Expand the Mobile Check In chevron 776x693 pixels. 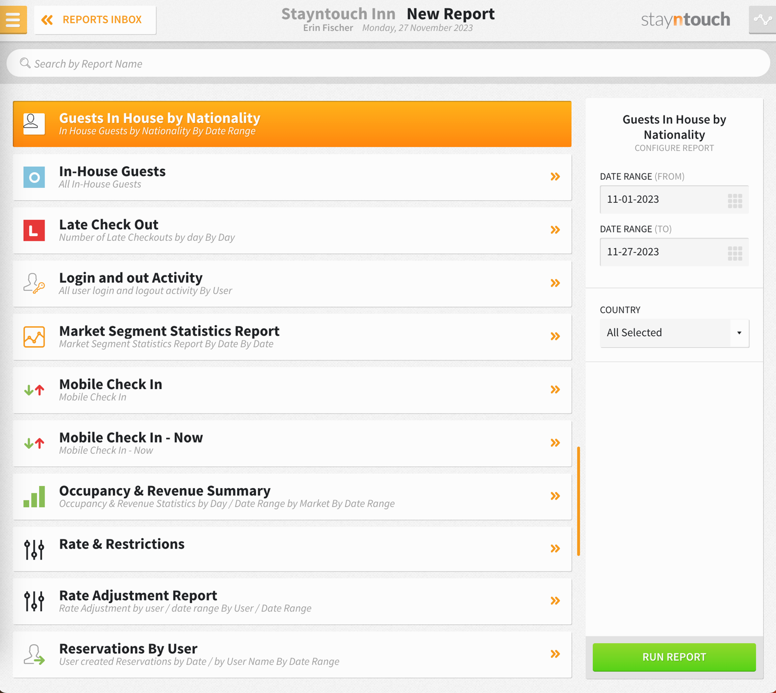[x=555, y=390]
